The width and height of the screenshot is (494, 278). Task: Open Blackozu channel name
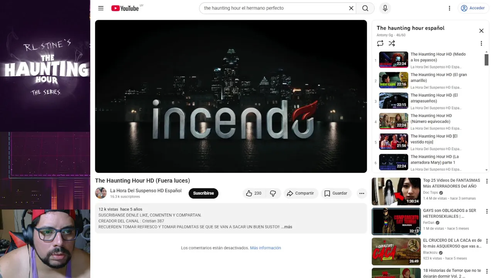tap(430, 253)
